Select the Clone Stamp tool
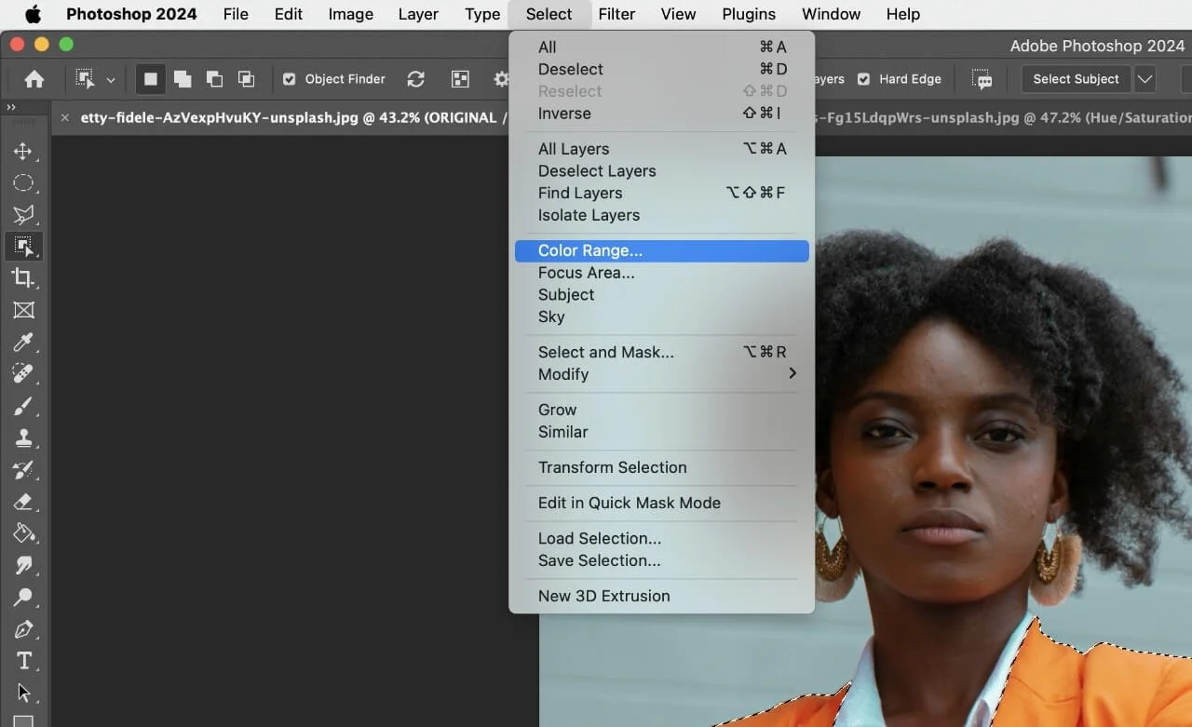The height and width of the screenshot is (727, 1192). pos(23,438)
